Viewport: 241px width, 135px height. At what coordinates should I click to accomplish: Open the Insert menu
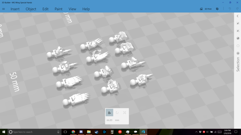(x=15, y=9)
